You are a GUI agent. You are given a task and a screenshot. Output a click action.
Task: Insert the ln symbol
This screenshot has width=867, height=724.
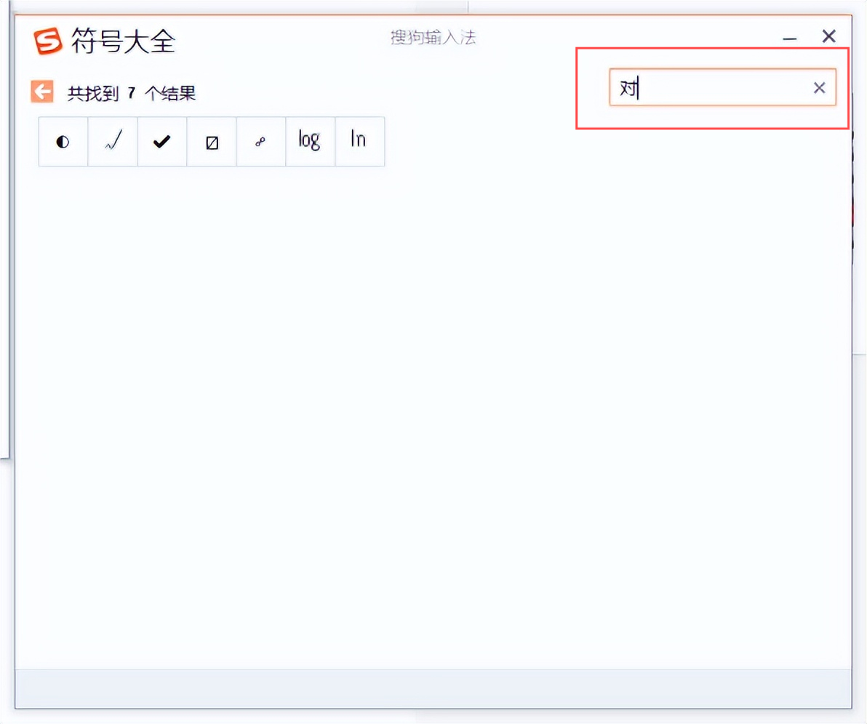tap(360, 142)
